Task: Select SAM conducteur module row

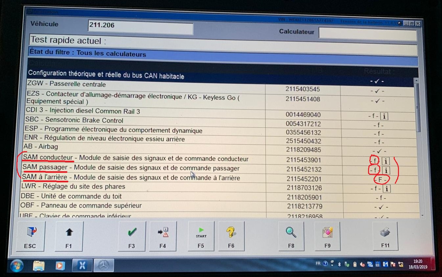Action: coord(221,160)
